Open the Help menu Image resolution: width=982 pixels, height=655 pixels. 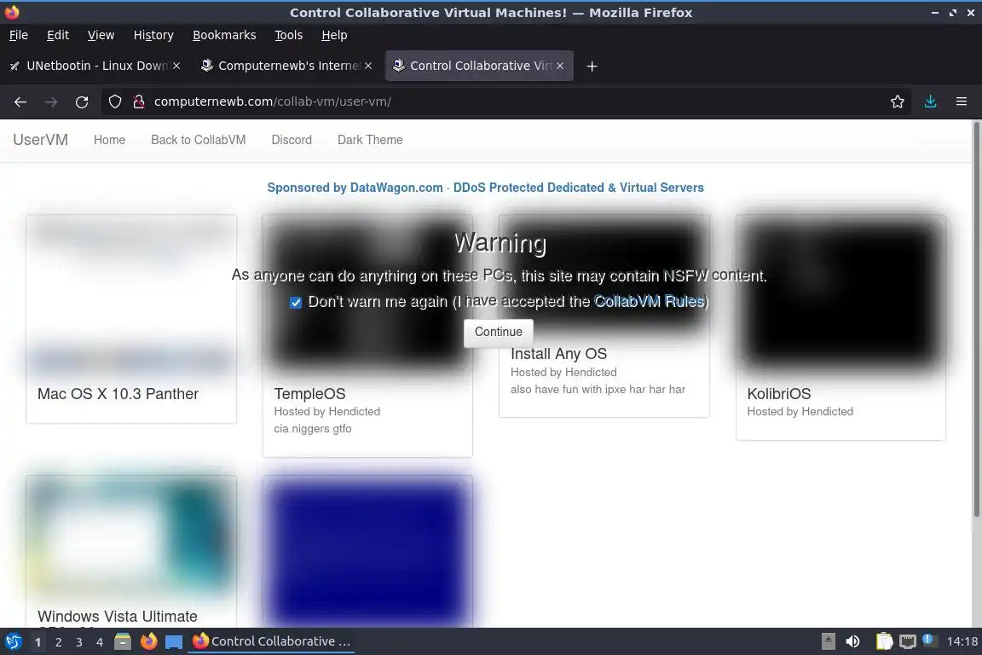pos(334,35)
